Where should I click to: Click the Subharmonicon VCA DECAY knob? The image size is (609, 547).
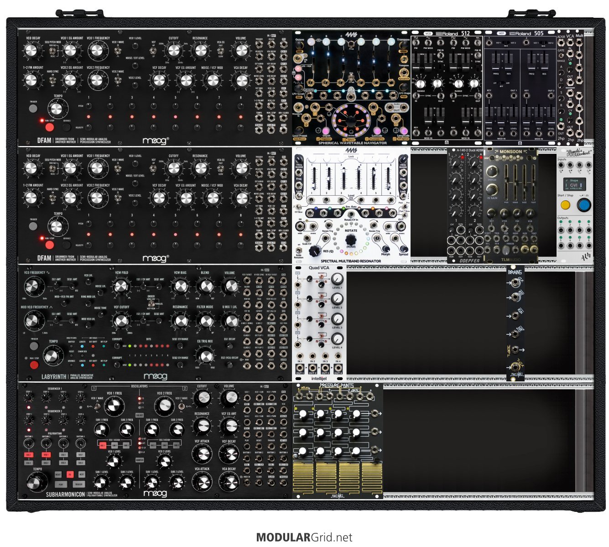click(x=229, y=481)
